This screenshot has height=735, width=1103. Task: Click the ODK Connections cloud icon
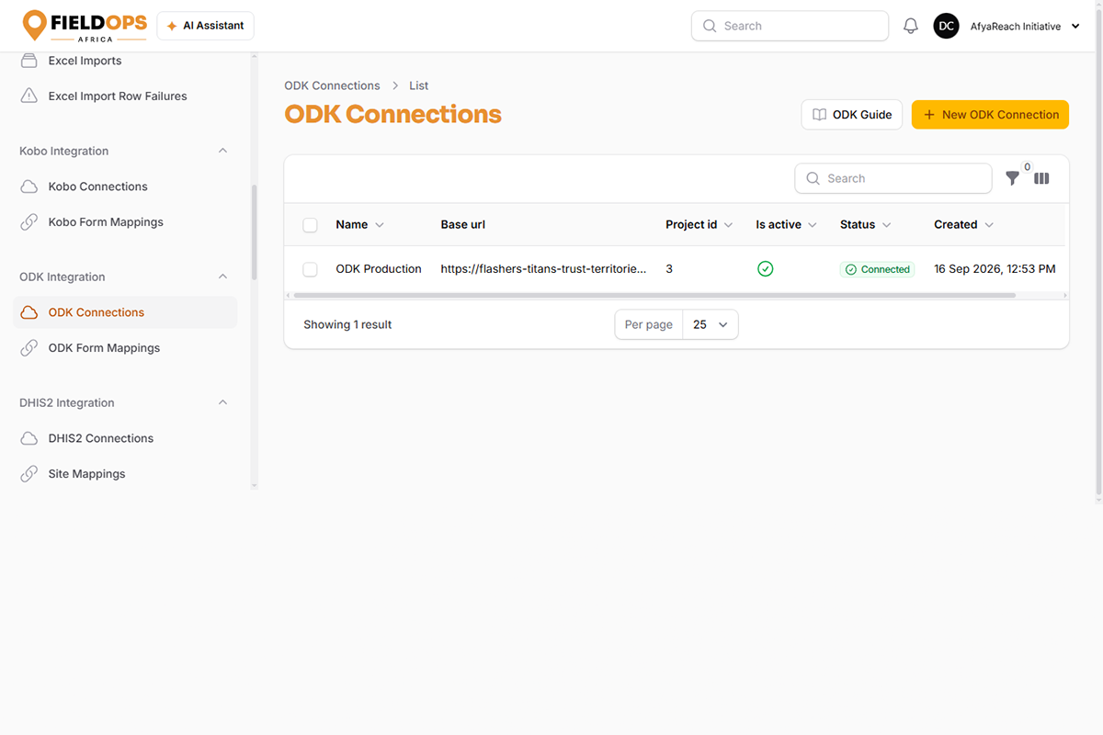pos(29,312)
